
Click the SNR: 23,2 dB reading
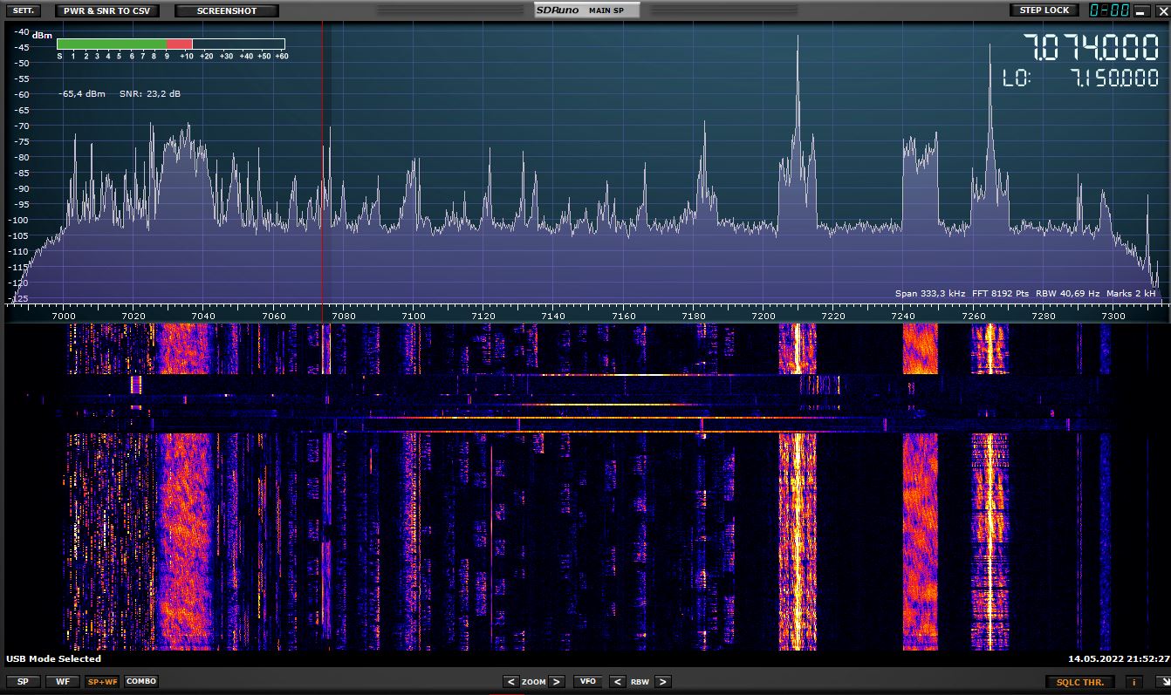[x=150, y=93]
